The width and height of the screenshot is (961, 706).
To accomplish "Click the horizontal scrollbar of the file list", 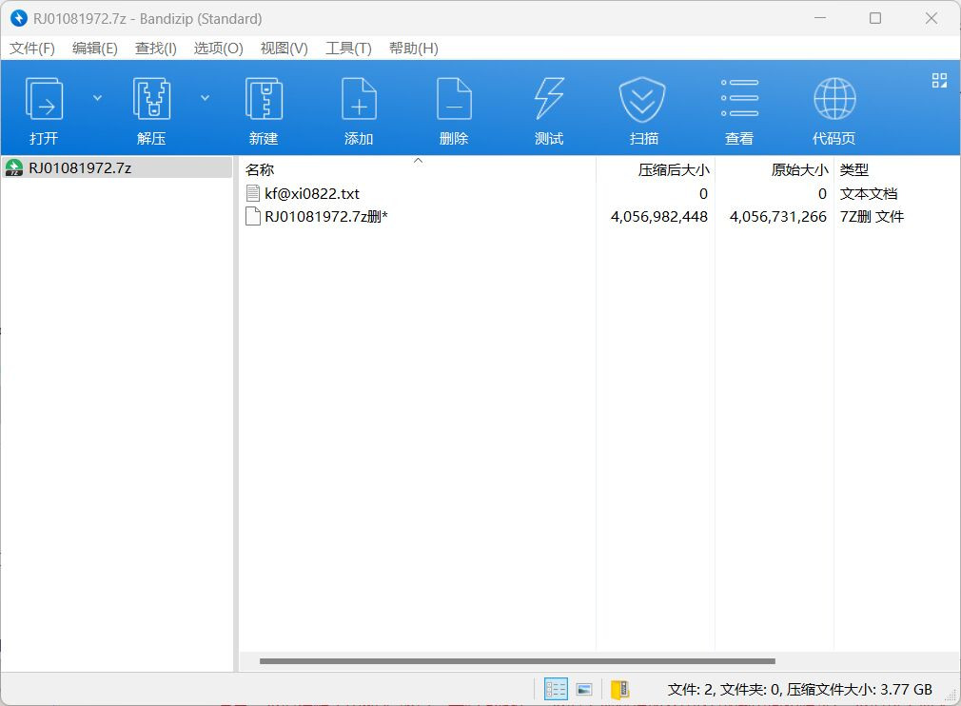I will (518, 661).
